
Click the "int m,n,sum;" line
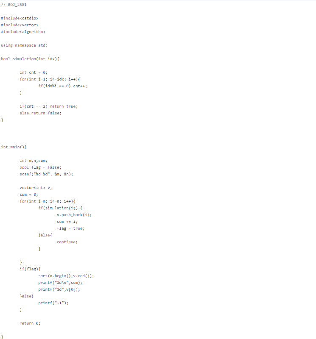click(34, 161)
